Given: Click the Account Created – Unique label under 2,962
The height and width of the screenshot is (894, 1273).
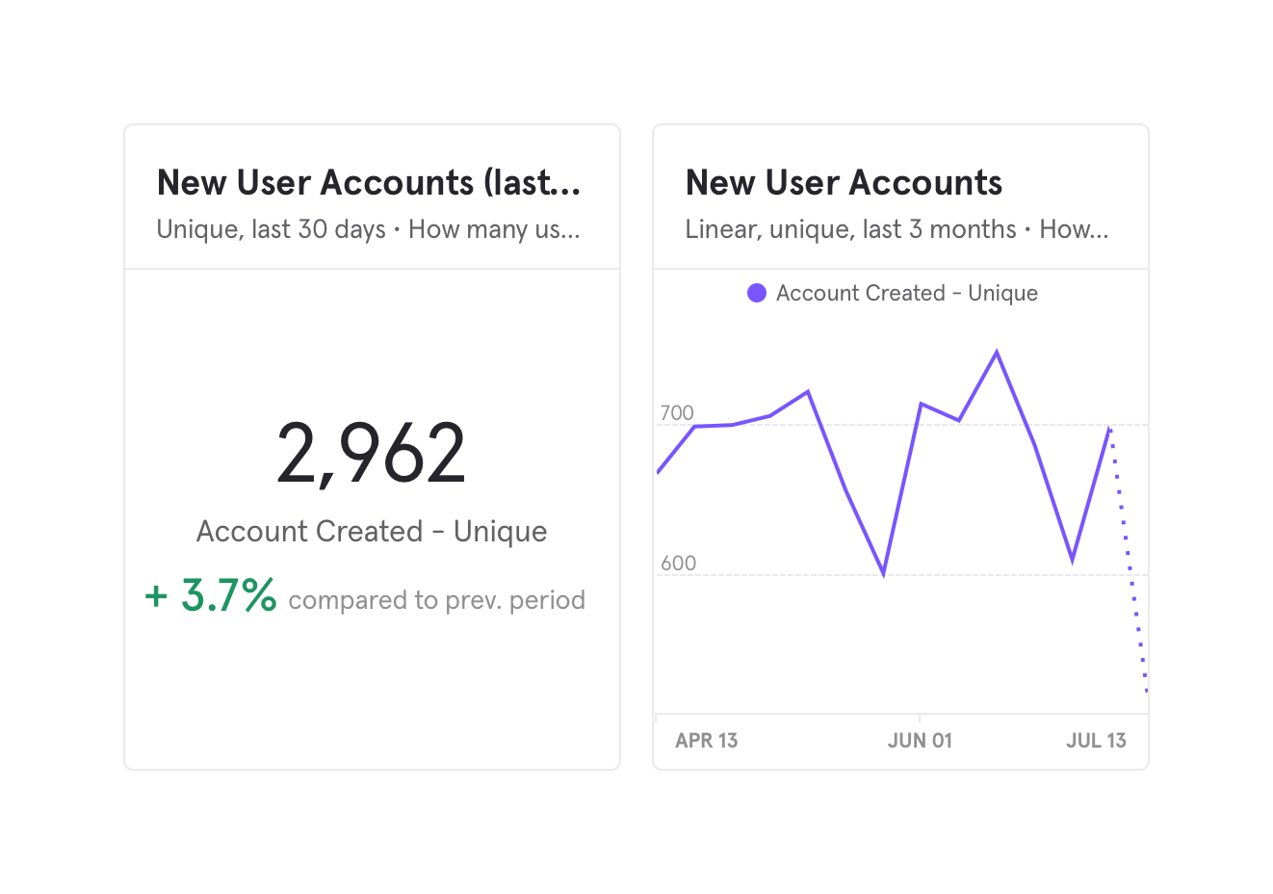Looking at the screenshot, I should pos(372,531).
